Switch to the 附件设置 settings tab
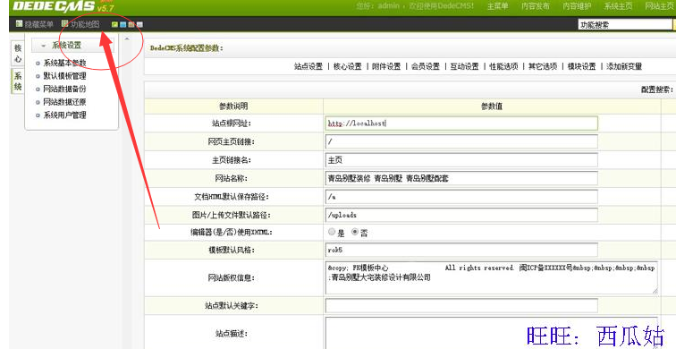Screen dimensions: 676x349 tap(386, 66)
